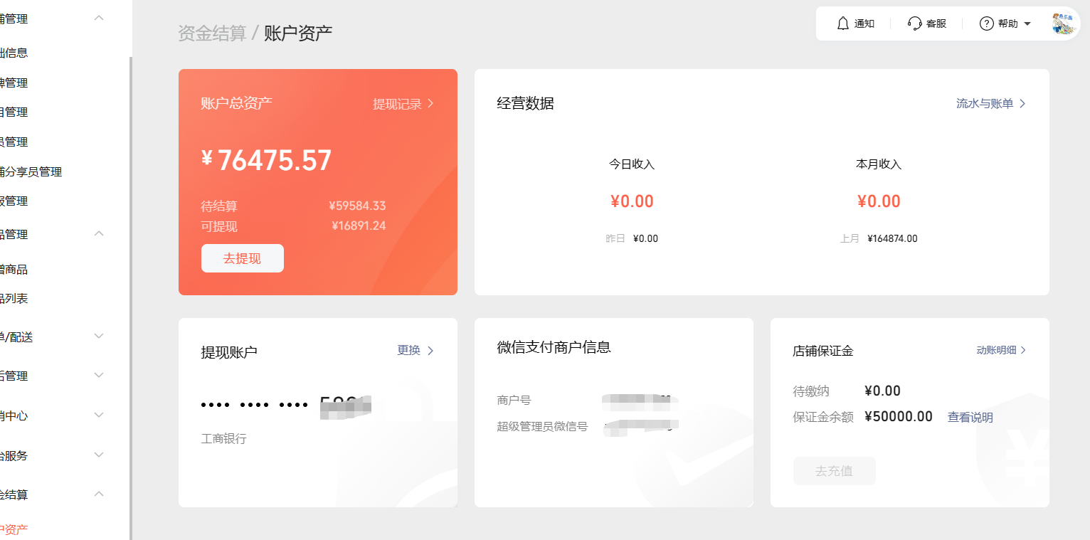Screen dimensions: 1090x540
Task: Expand the 台服务 sidebar section
Action: tap(100, 455)
